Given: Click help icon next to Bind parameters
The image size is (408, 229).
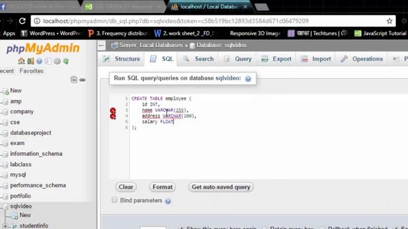Looking at the screenshot, I should (168, 201).
